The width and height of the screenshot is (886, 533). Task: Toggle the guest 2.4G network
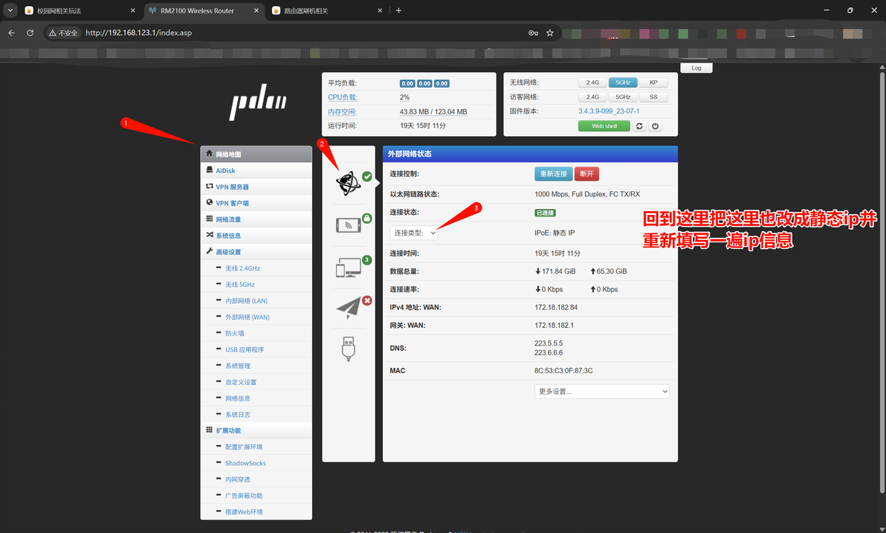(592, 97)
